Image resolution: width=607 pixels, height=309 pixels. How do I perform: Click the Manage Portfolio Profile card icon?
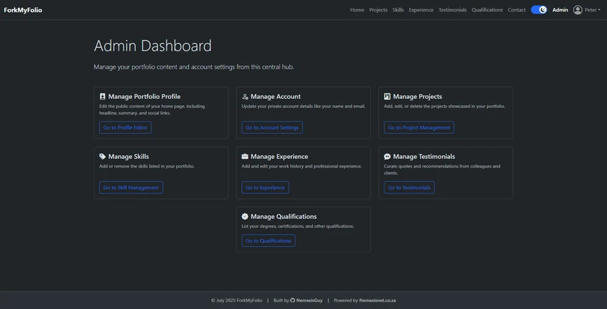(103, 97)
